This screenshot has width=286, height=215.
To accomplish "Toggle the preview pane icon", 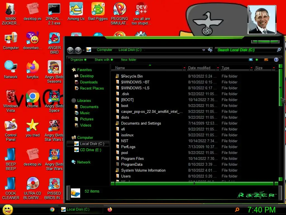I will coord(266,60).
